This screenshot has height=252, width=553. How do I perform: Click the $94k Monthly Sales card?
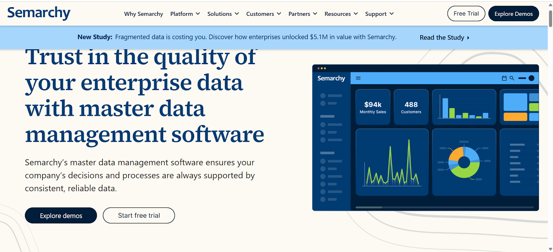tap(373, 107)
